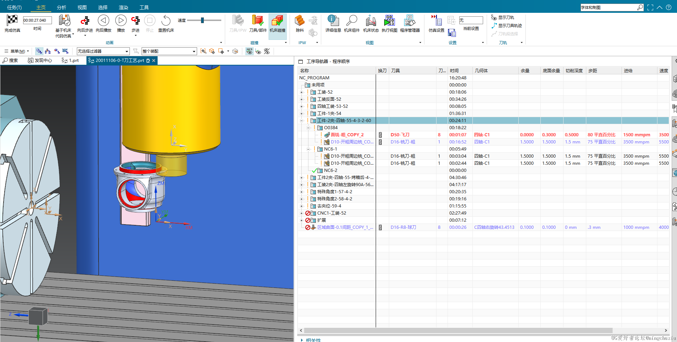The image size is (677, 342).
Task: Switch to the 搜索 tab
Action: pyautogui.click(x=10, y=60)
